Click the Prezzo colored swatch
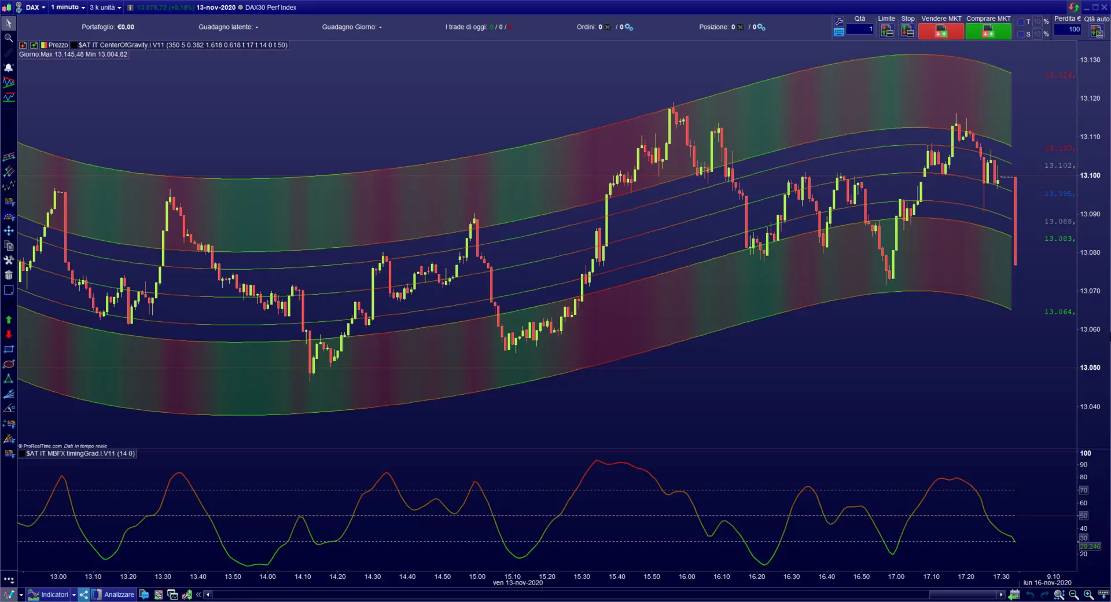This screenshot has height=602, width=1111. (44, 45)
